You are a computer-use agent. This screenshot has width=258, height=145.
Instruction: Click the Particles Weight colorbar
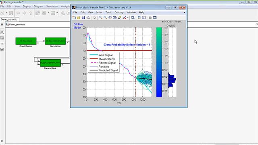coord(159,62)
